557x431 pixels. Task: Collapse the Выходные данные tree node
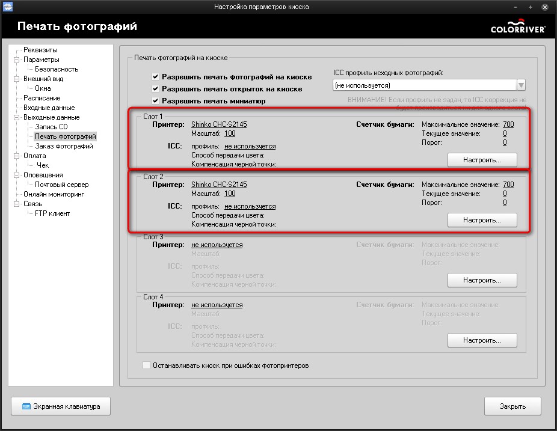click(17, 117)
